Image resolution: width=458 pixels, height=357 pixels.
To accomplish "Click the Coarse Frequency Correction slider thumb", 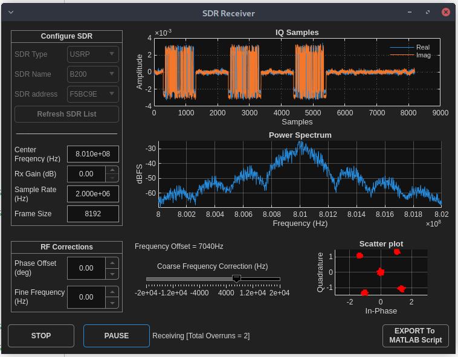I will [x=237, y=278].
